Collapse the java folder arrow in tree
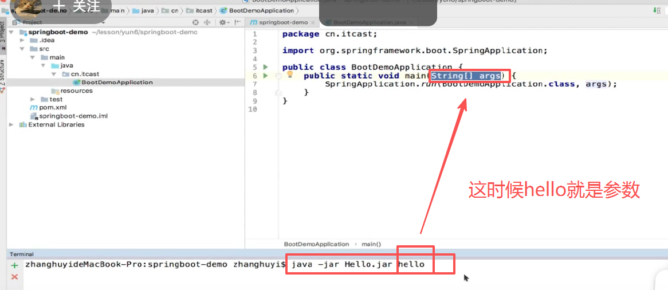 pyautogui.click(x=43, y=66)
